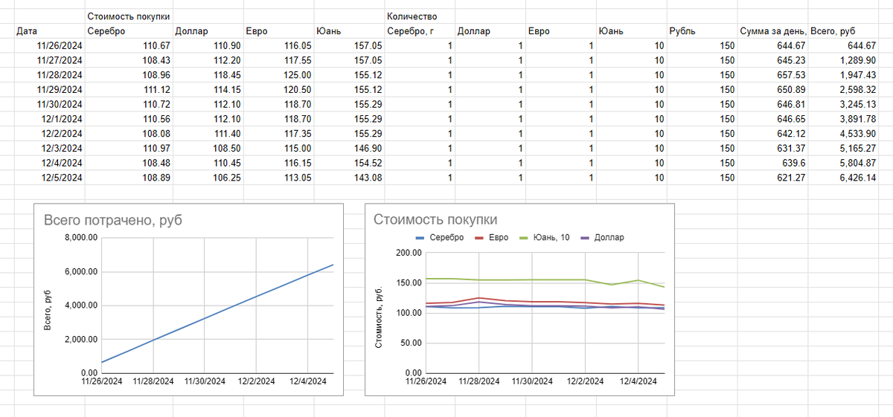Click yuan price cell 154.52

click(x=349, y=163)
